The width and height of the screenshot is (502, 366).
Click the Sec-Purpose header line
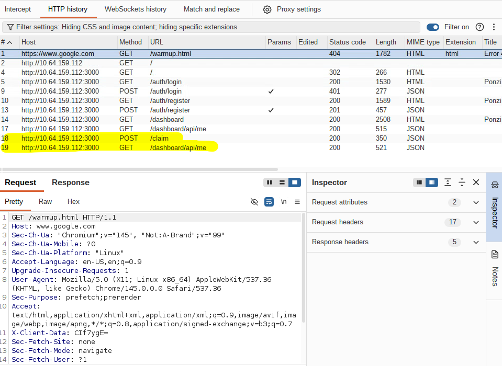(76, 298)
